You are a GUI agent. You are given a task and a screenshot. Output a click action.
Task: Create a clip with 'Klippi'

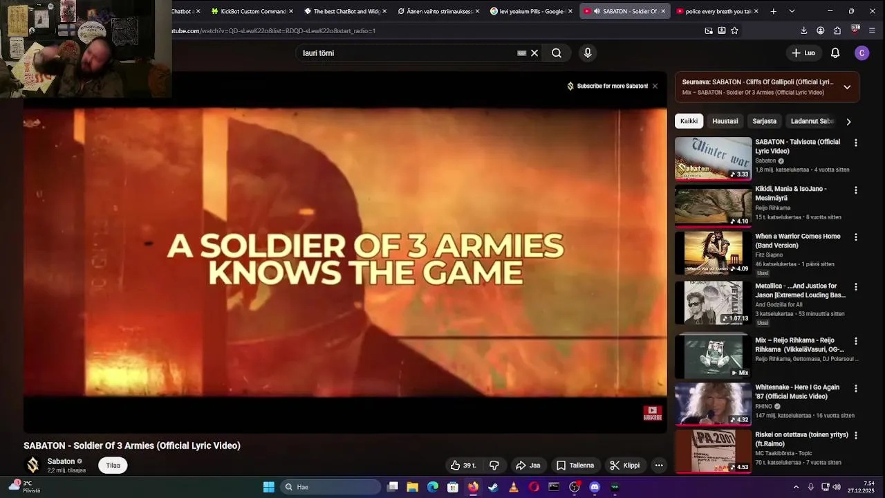click(624, 465)
